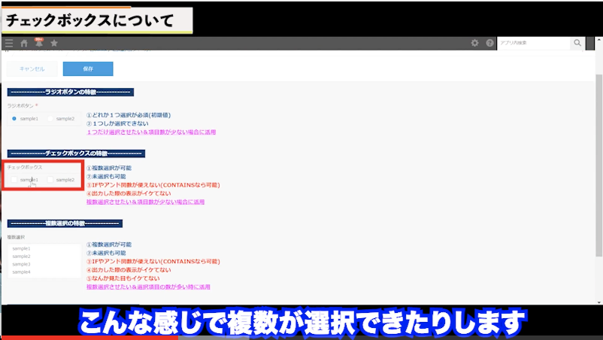Click the blue 保存 button

pos(88,68)
